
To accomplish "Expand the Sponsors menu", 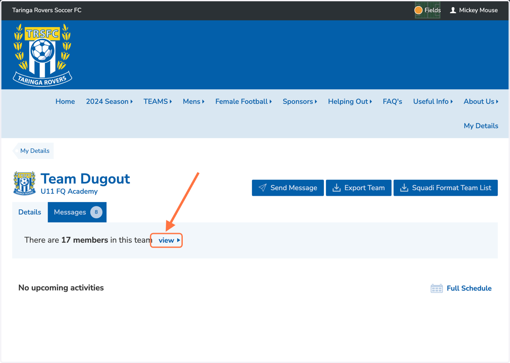I will point(300,101).
